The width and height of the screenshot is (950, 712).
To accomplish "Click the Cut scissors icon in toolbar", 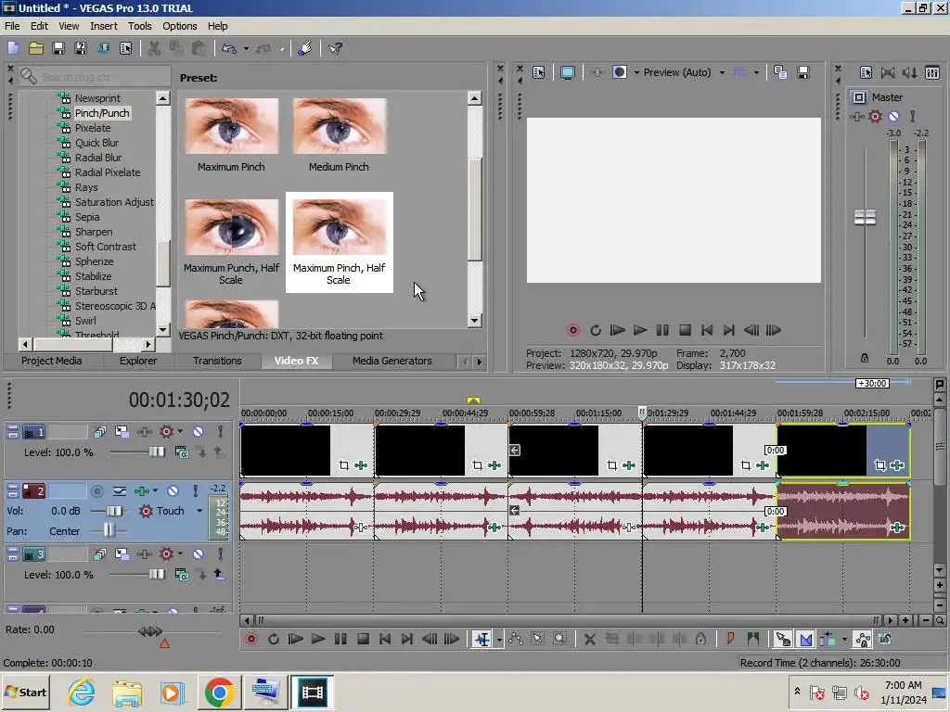I will [154, 48].
